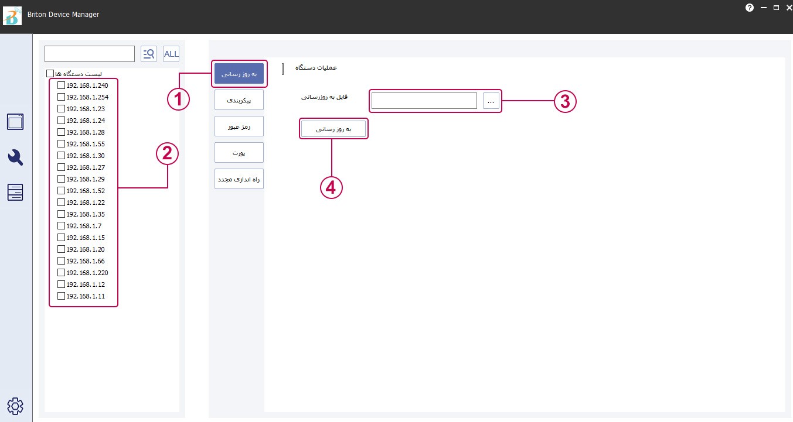Toggle the لیست دستگاه ها root checkbox
Image resolution: width=793 pixels, height=422 pixels.
(50, 74)
